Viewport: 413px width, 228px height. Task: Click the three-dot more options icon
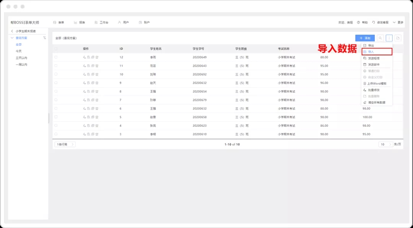pyautogui.click(x=389, y=38)
